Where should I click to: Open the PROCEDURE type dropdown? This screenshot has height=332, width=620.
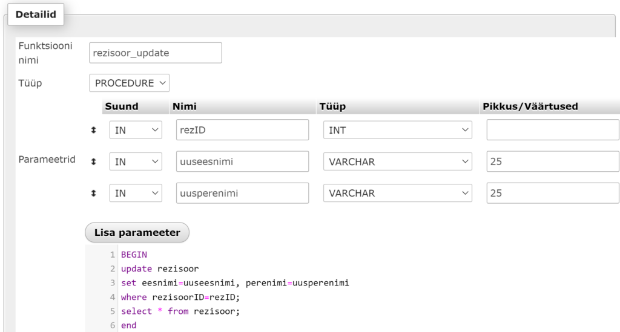(129, 83)
